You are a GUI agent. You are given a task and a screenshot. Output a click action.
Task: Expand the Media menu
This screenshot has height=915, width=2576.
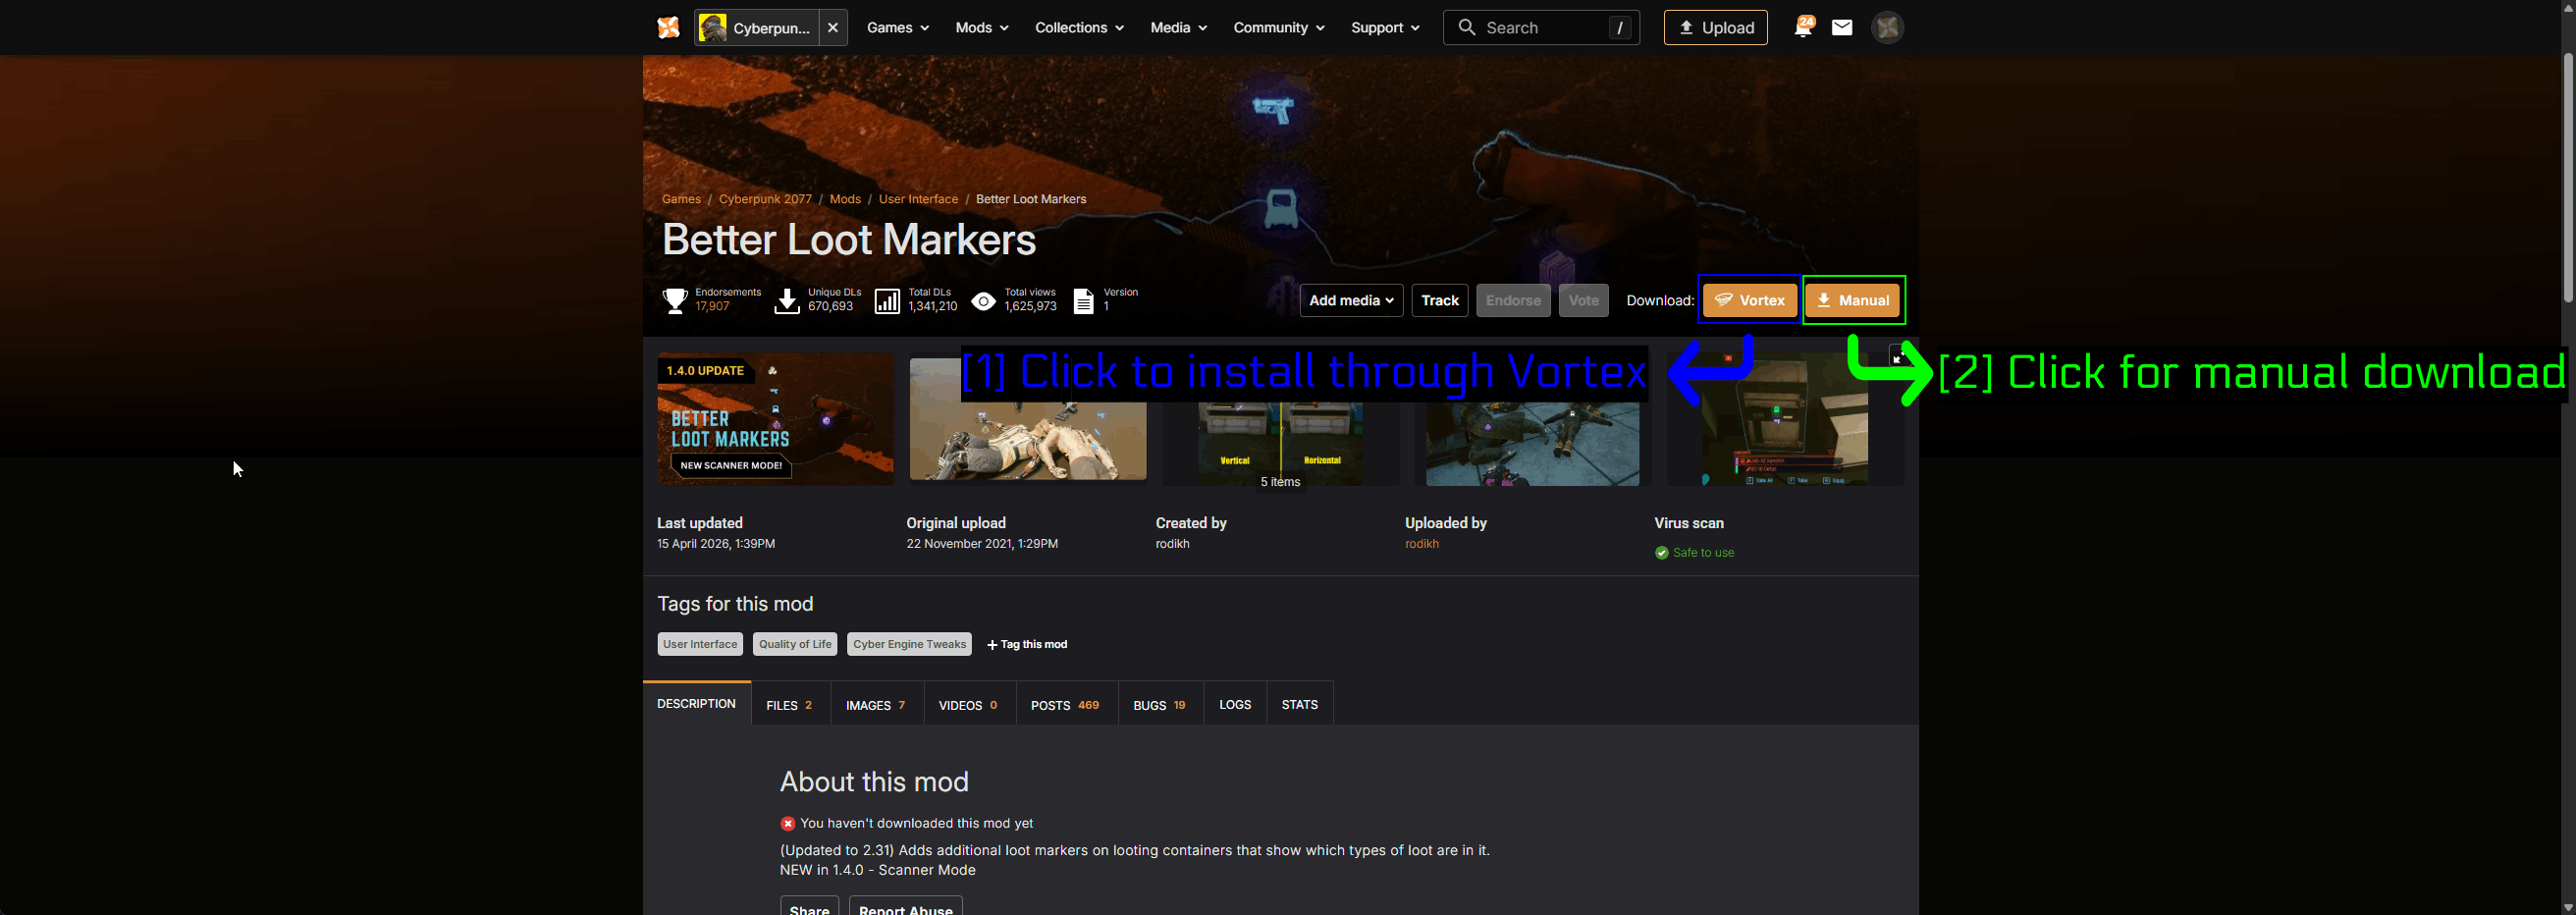click(x=1178, y=28)
